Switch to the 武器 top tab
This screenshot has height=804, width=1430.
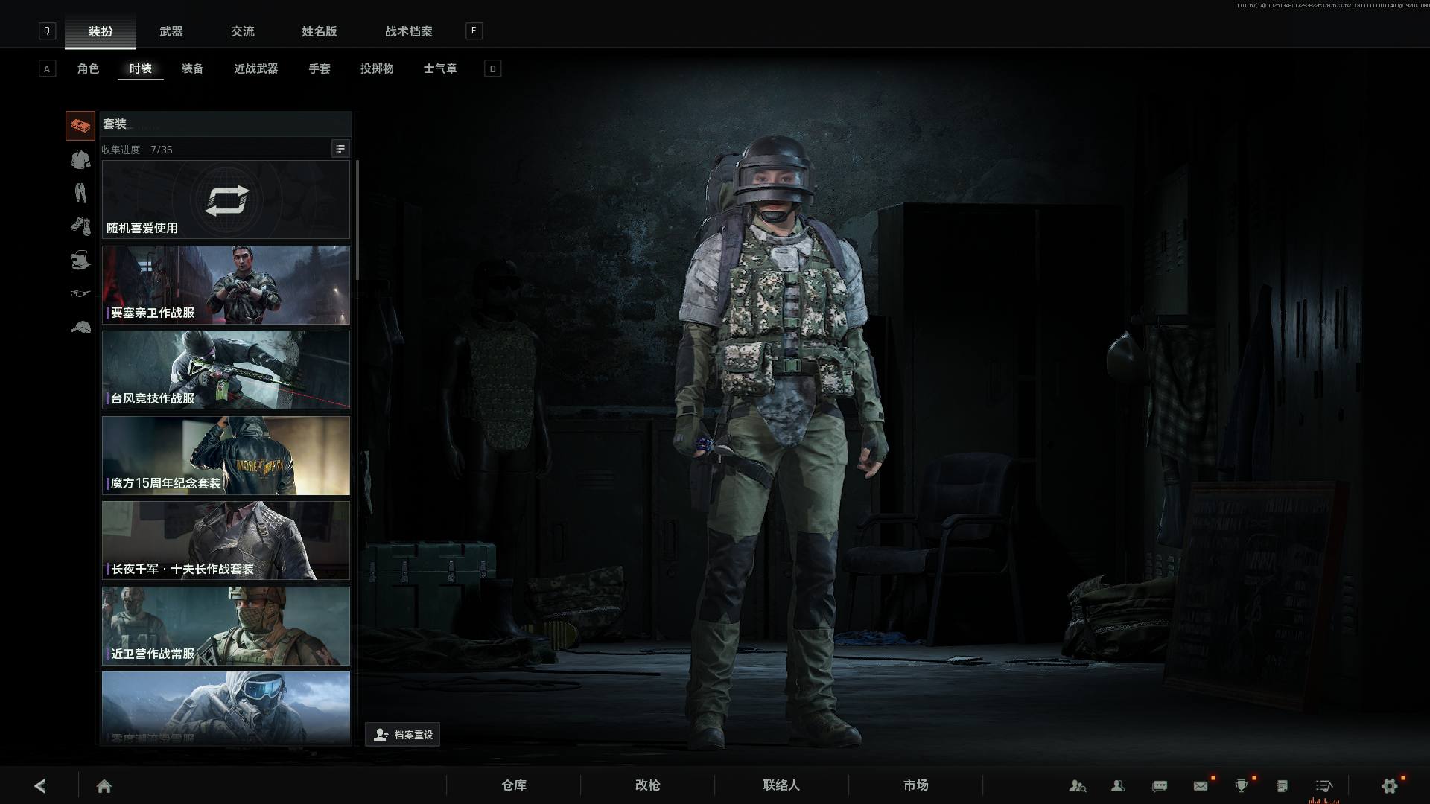click(171, 31)
